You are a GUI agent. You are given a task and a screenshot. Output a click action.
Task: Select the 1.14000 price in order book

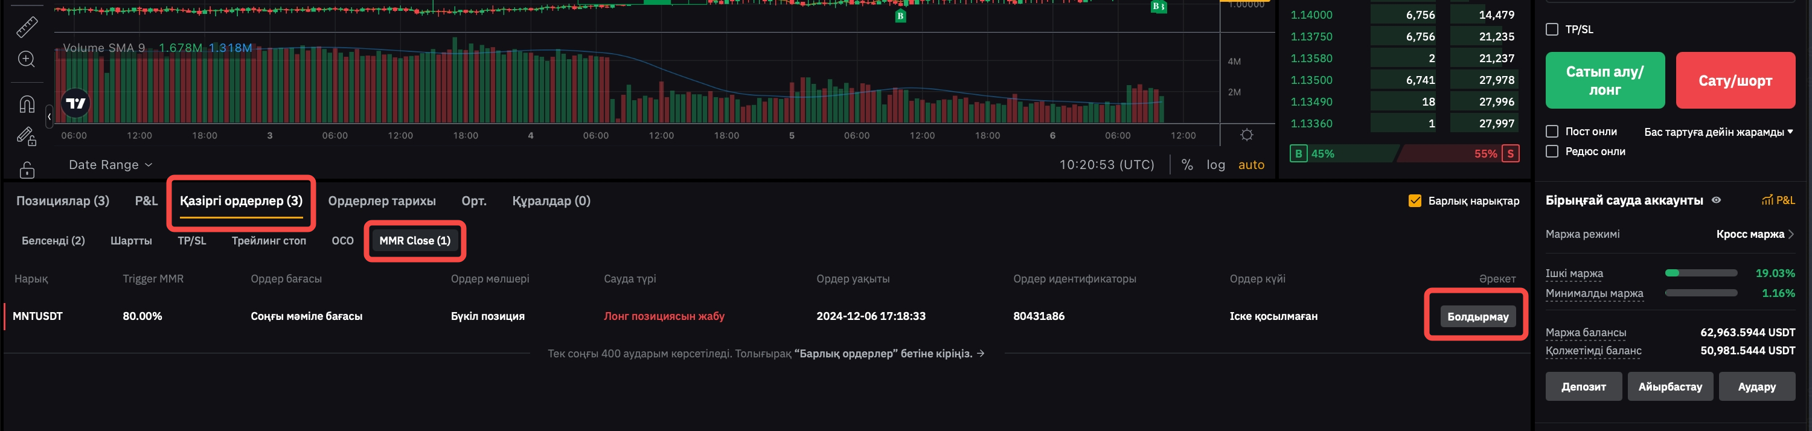pyautogui.click(x=1310, y=14)
